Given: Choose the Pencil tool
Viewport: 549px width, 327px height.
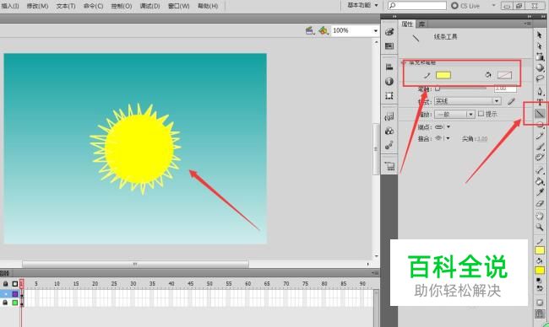Looking at the screenshot, I should 540,137.
